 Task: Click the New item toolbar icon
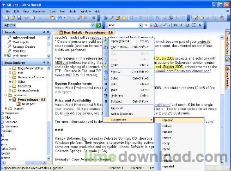(x=7, y=18)
